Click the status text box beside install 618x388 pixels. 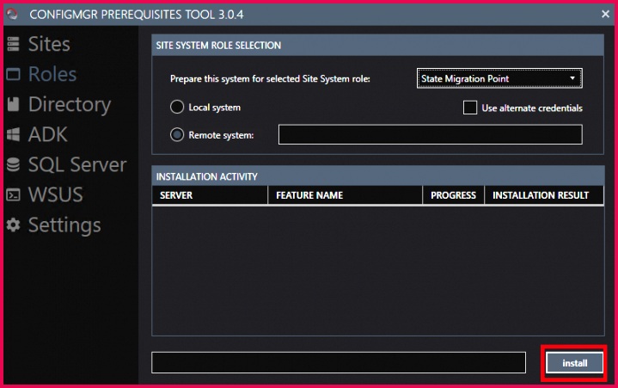pos(339,362)
